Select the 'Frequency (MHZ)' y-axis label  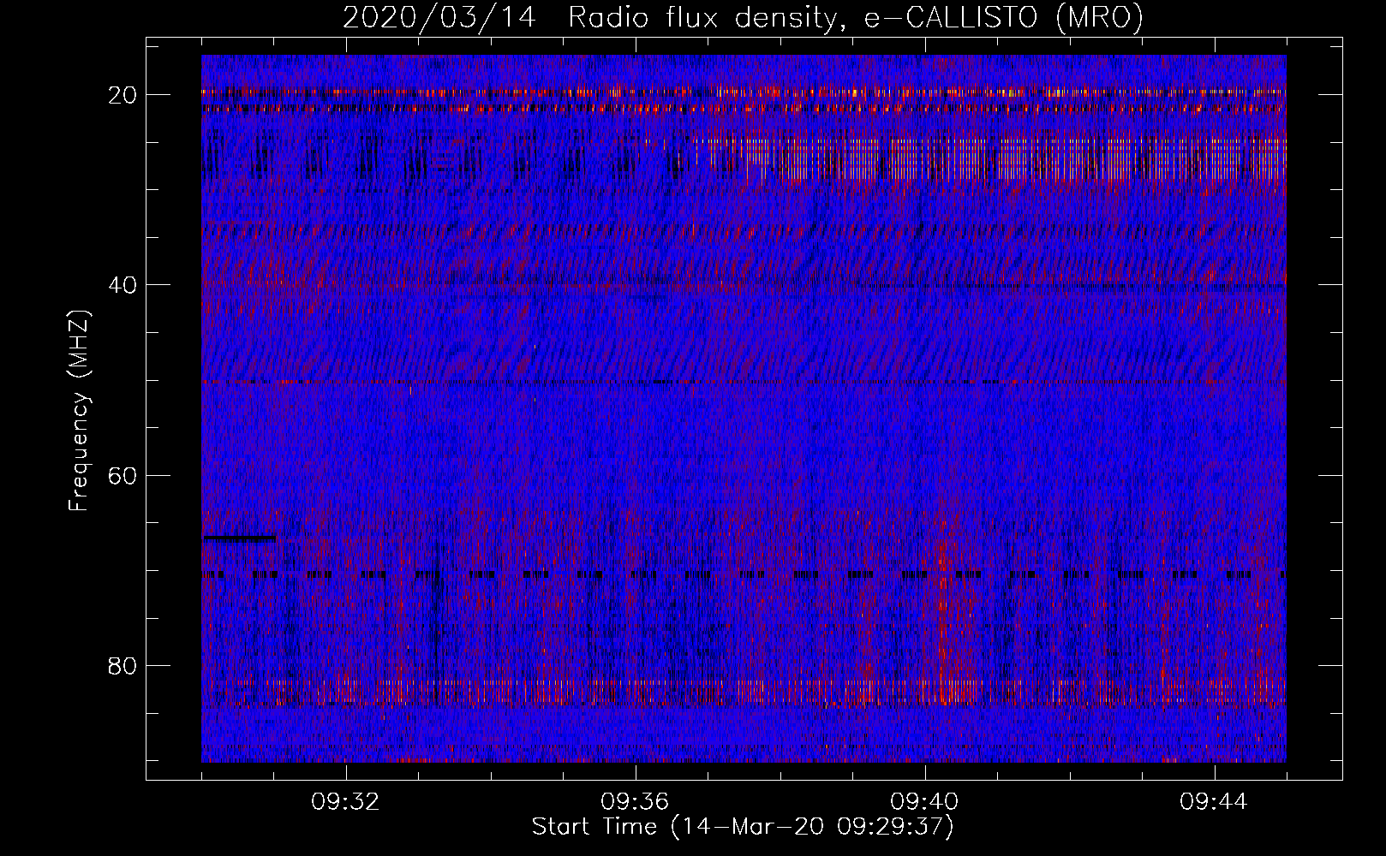tap(79, 411)
